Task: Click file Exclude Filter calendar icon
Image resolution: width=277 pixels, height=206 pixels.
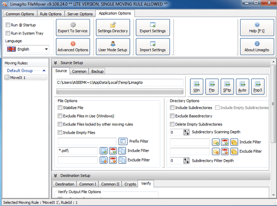Action: tap(113, 160)
